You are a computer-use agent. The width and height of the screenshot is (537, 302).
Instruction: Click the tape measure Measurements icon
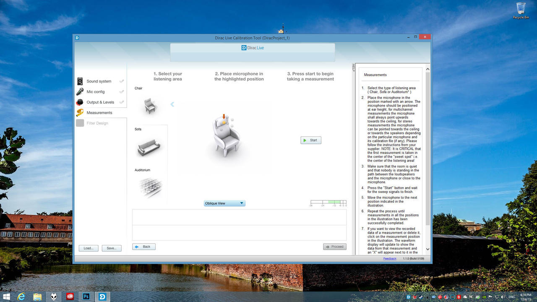tap(80, 113)
